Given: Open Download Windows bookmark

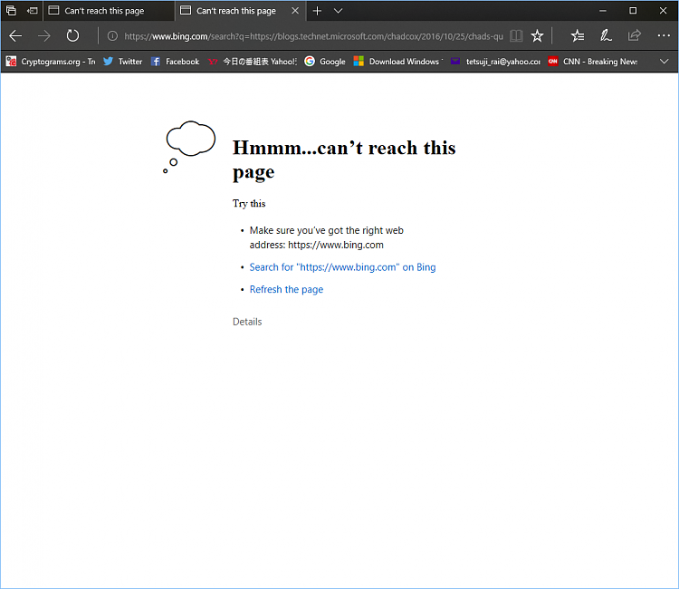Looking at the screenshot, I should pyautogui.click(x=398, y=62).
